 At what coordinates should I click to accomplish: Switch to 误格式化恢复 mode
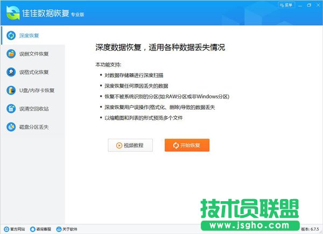tap(33, 72)
